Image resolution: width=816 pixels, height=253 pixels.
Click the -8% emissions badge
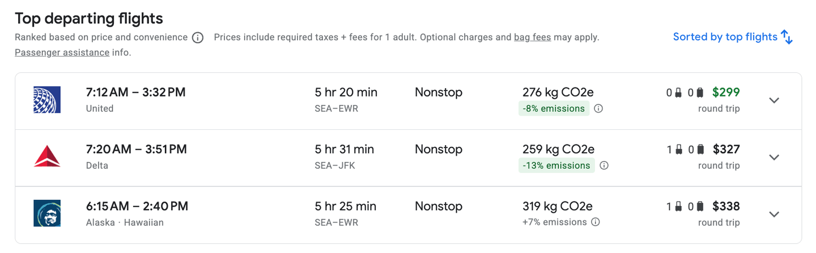(x=554, y=108)
